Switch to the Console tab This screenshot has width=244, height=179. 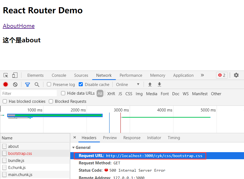click(x=59, y=75)
